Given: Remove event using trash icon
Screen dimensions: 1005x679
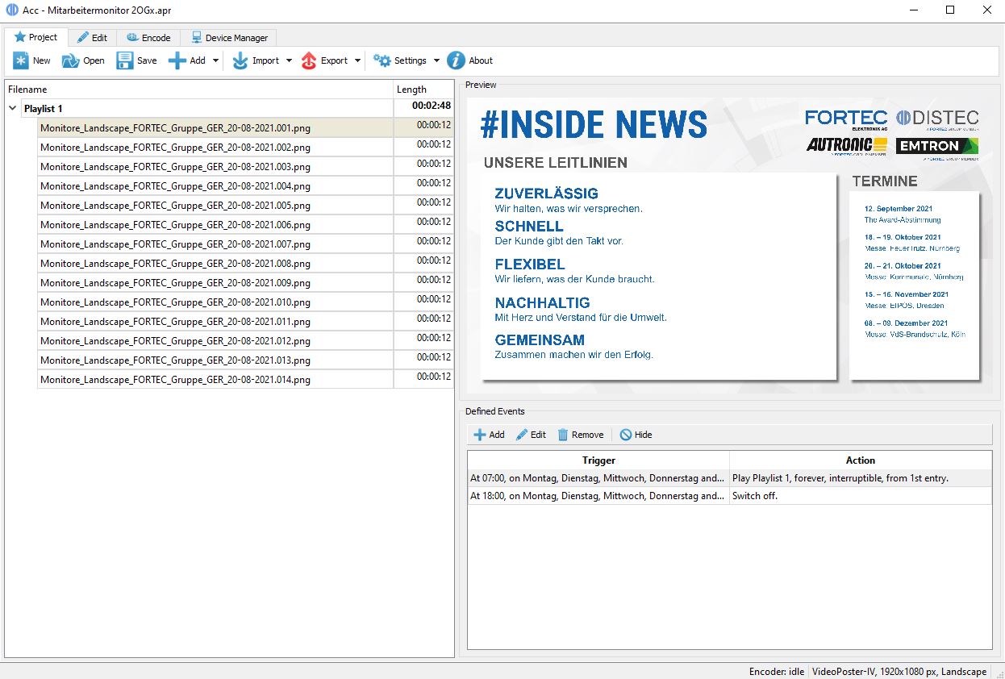Looking at the screenshot, I should [x=563, y=435].
